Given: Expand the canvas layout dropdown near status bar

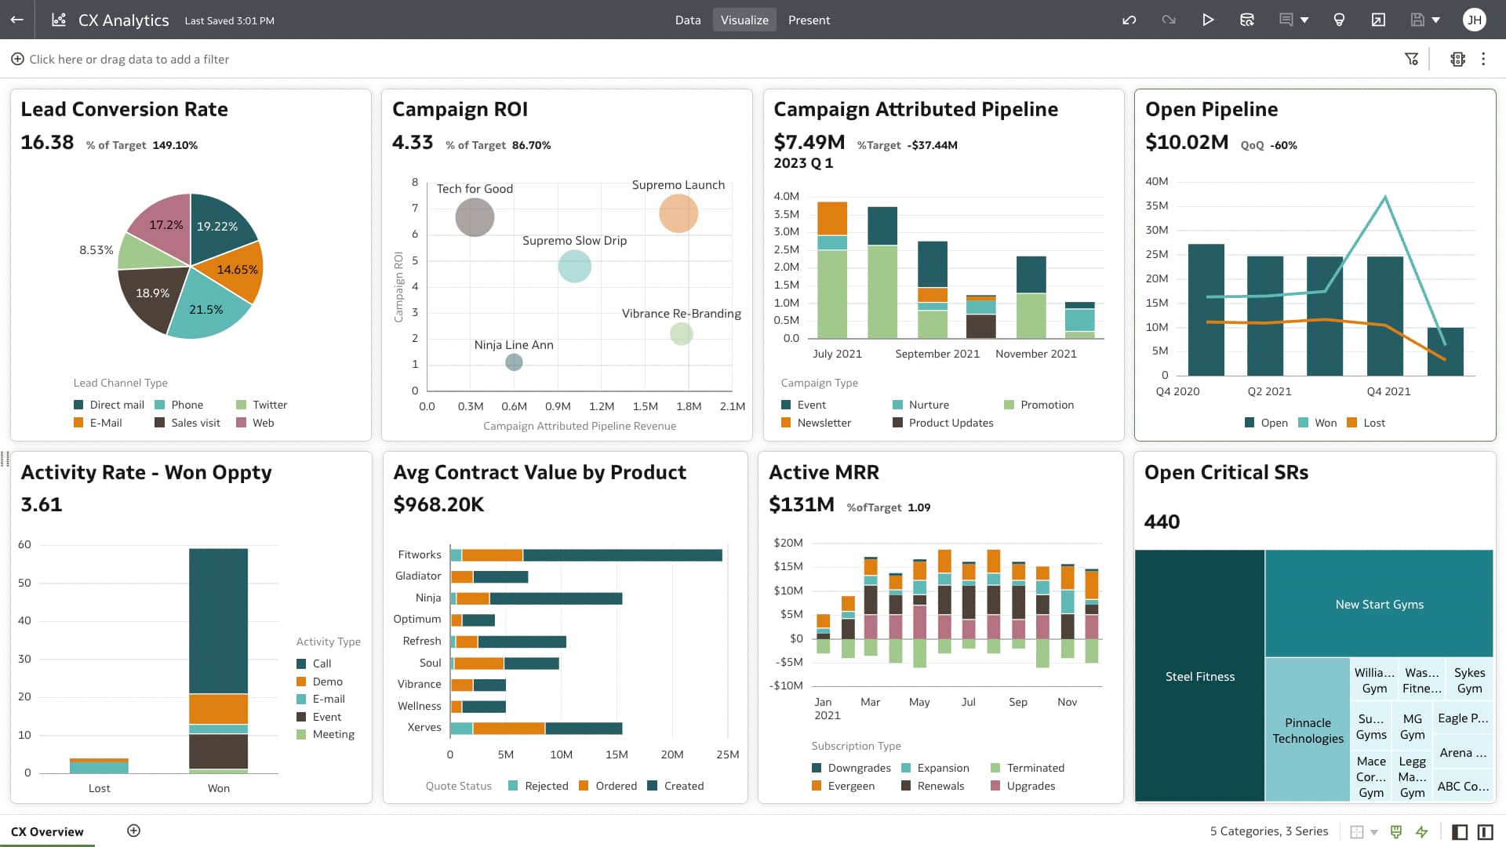Looking at the screenshot, I should coord(1374,831).
